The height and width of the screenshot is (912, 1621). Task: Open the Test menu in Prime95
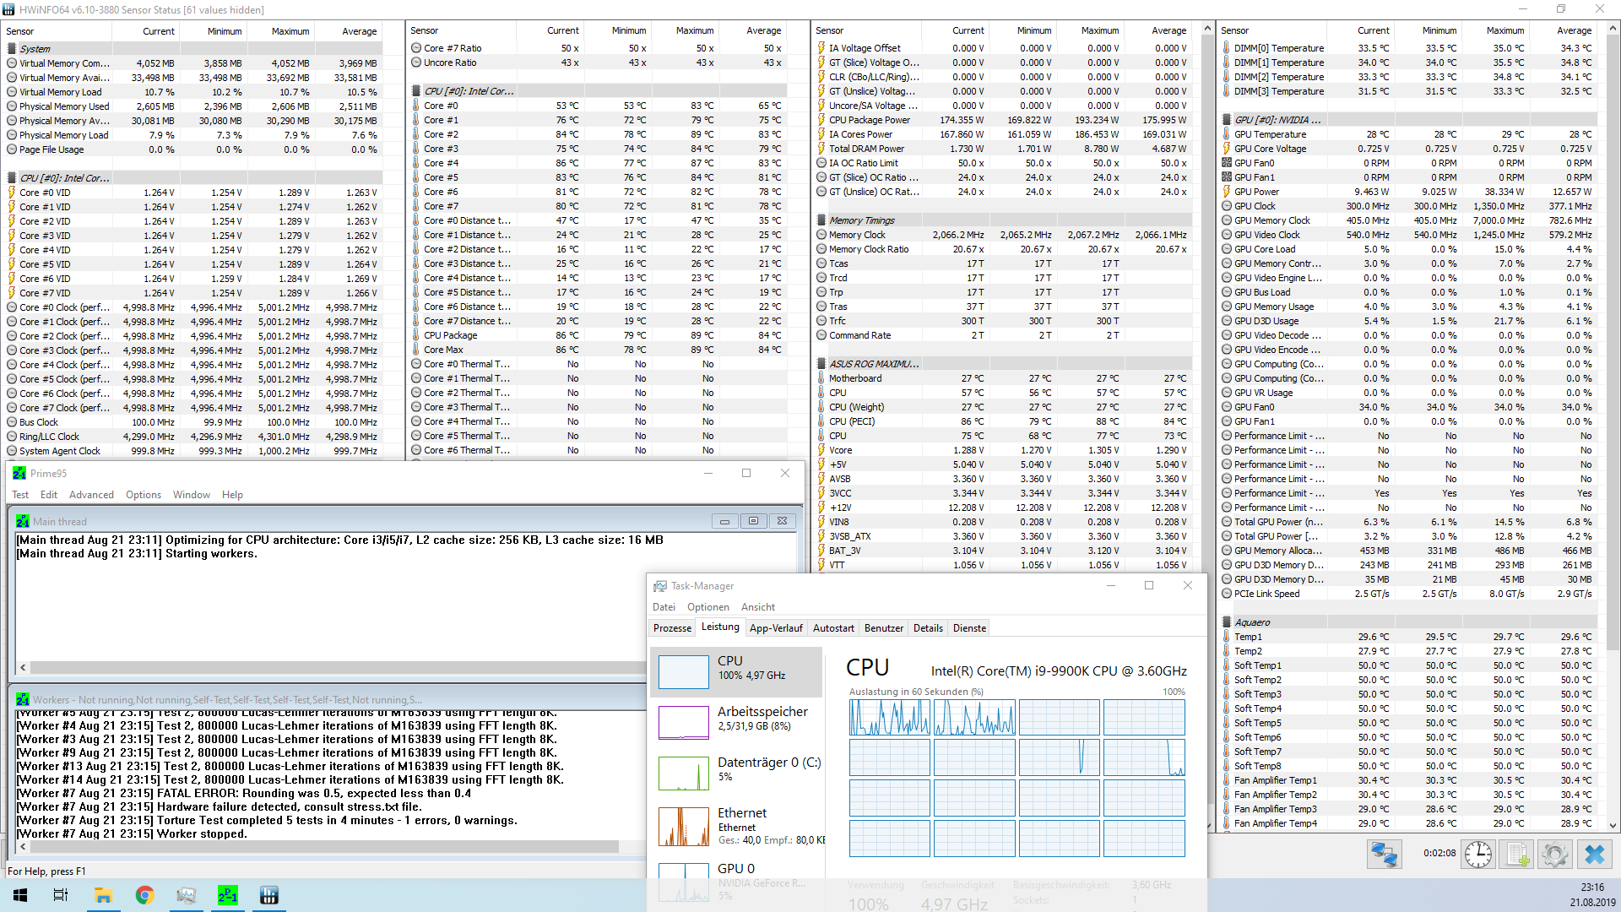pos(20,495)
